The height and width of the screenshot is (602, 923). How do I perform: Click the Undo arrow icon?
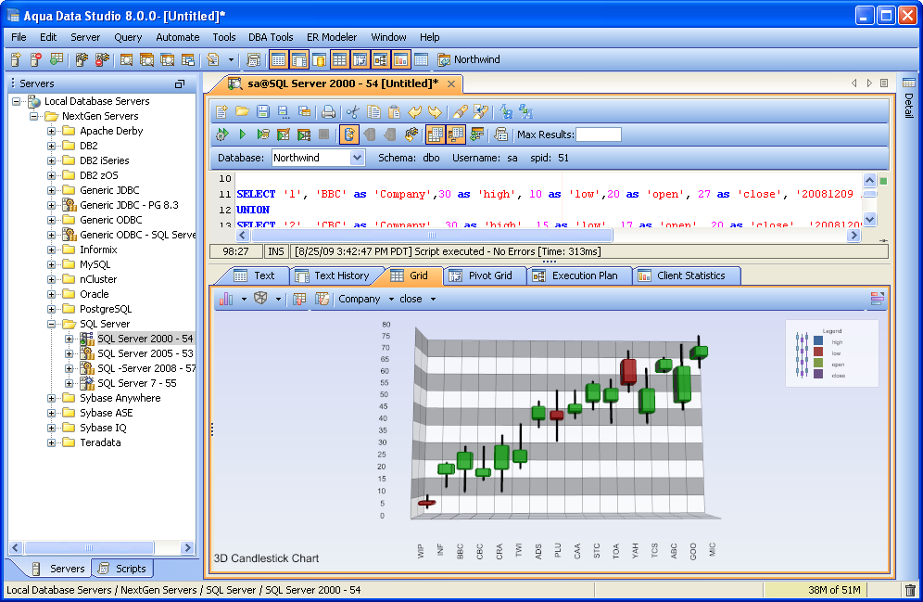pos(415,111)
